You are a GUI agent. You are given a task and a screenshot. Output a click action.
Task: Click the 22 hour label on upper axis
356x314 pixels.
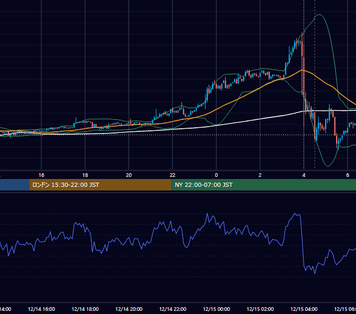(x=173, y=175)
